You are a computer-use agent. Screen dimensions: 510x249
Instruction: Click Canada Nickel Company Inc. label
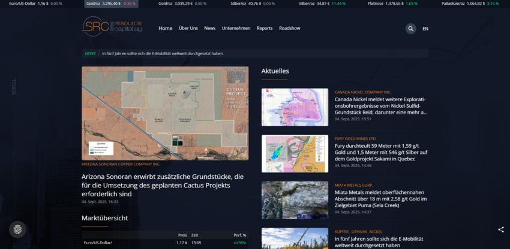(x=362, y=92)
